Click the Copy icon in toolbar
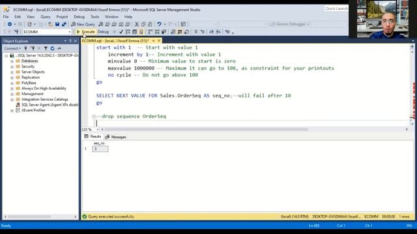417x234 pixels. click(143, 24)
